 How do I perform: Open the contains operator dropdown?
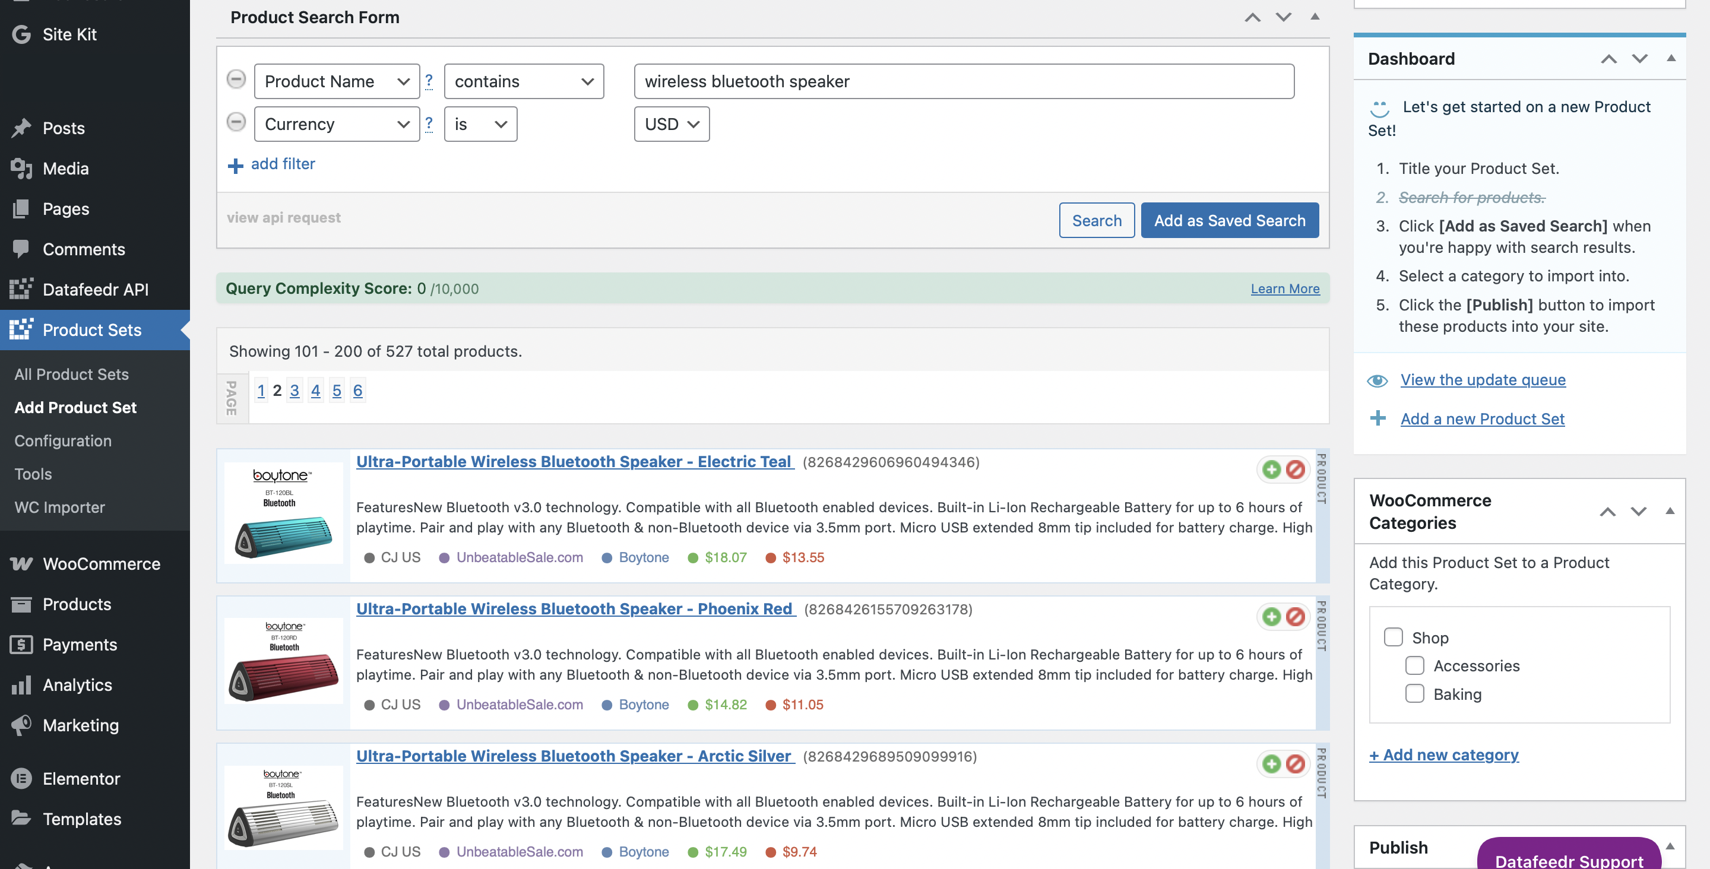[x=524, y=81]
